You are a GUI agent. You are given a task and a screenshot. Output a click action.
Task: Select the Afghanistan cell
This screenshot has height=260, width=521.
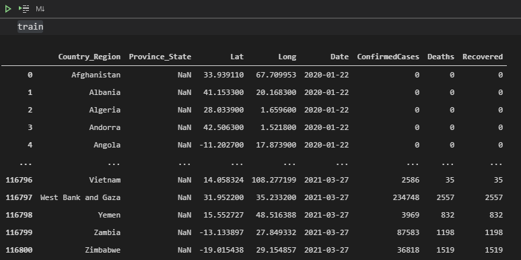[96, 75]
